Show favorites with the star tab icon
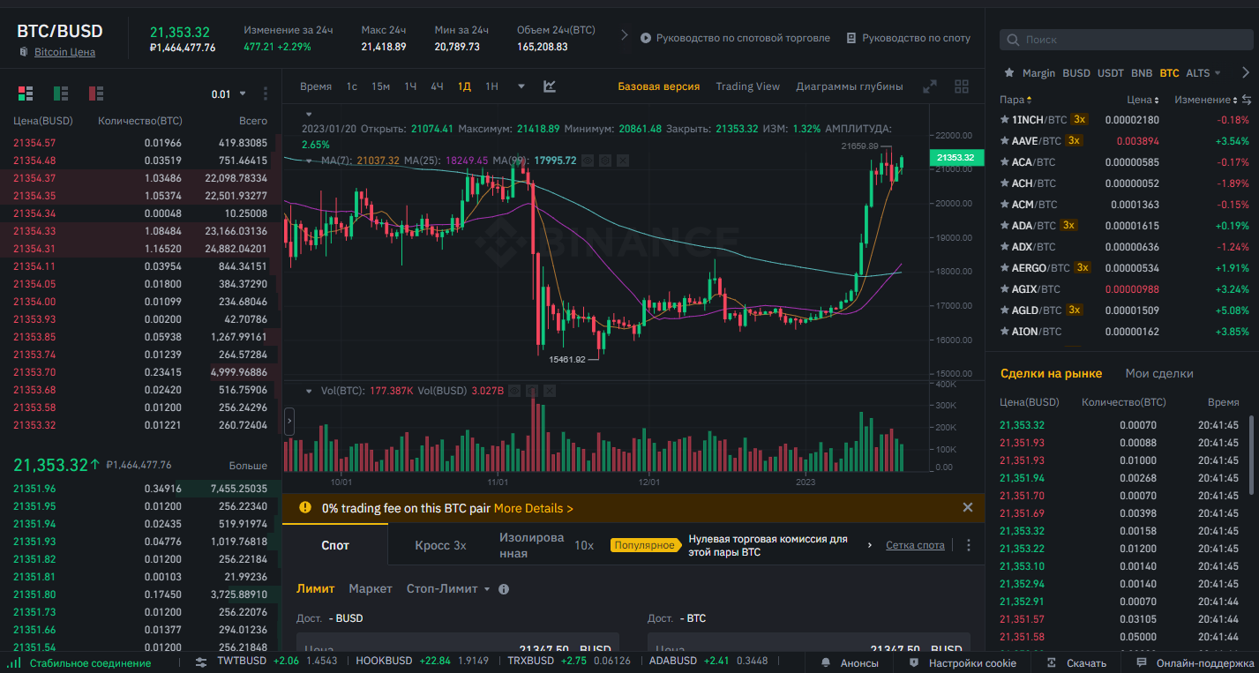This screenshot has height=673, width=1259. 1009,73
